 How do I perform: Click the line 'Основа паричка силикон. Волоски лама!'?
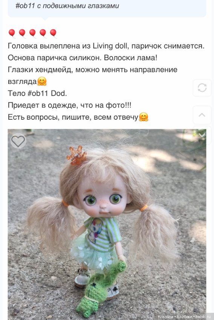[x=83, y=58]
